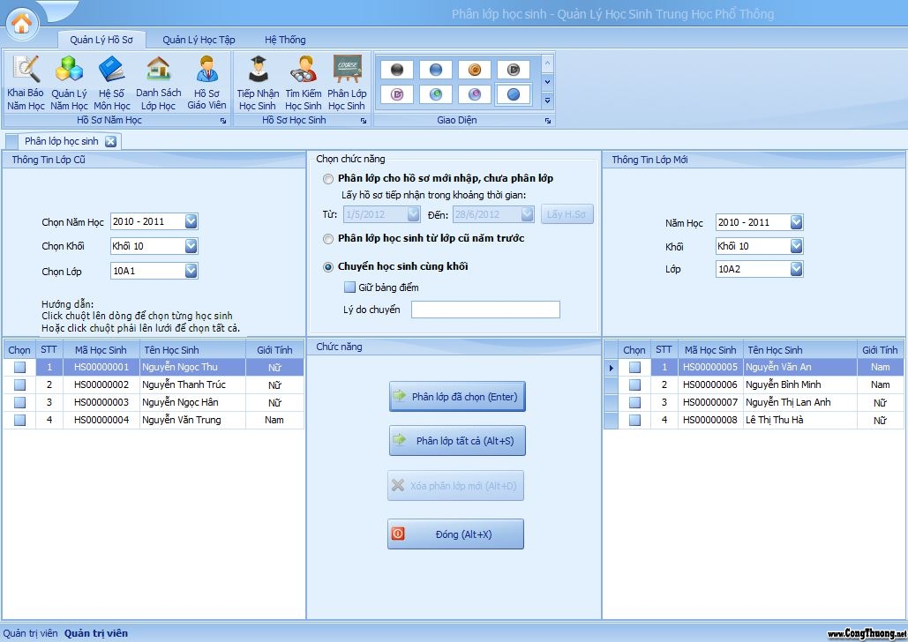Click inside Lý do chuyển text field
This screenshot has width=908, height=642.
tap(486, 310)
